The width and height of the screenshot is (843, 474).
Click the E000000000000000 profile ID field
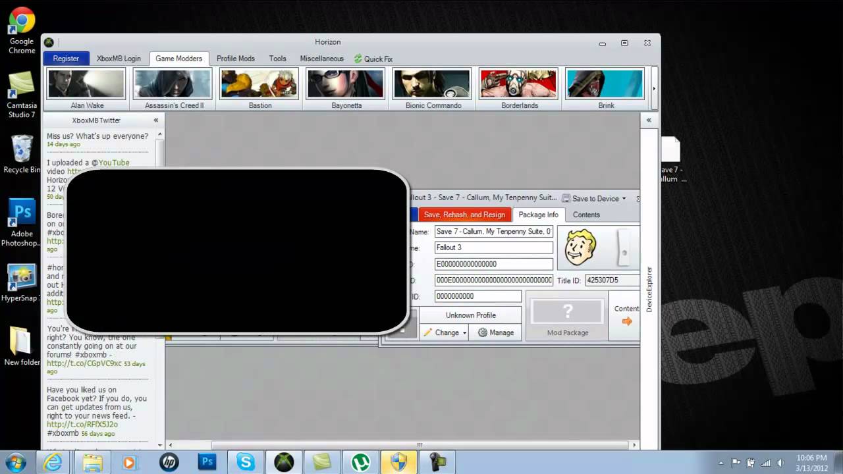(x=494, y=264)
